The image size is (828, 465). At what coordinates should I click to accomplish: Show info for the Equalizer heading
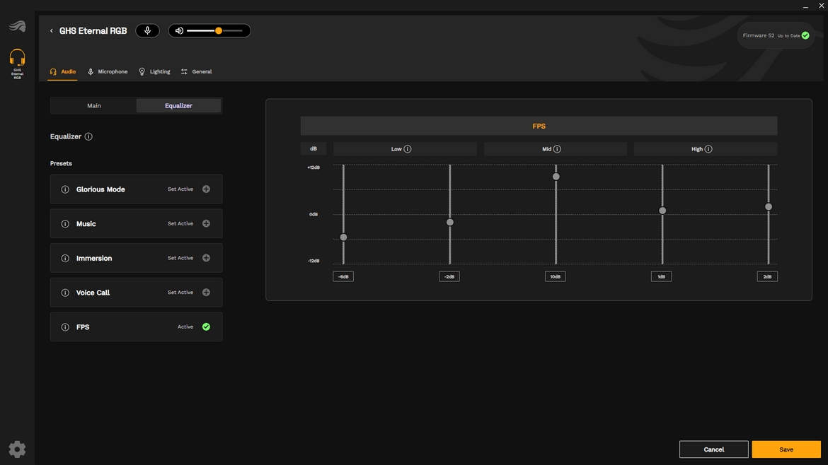88,136
